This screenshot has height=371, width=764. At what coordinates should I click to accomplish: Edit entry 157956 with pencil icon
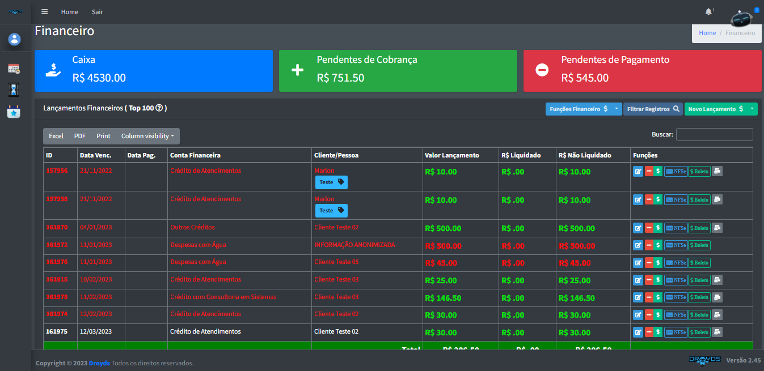[x=638, y=171]
